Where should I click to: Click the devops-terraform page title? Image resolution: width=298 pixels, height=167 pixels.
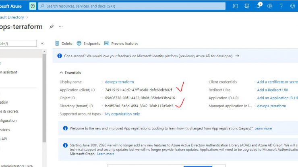tap(21, 27)
